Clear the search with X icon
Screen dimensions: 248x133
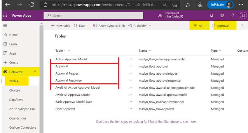point(242,25)
